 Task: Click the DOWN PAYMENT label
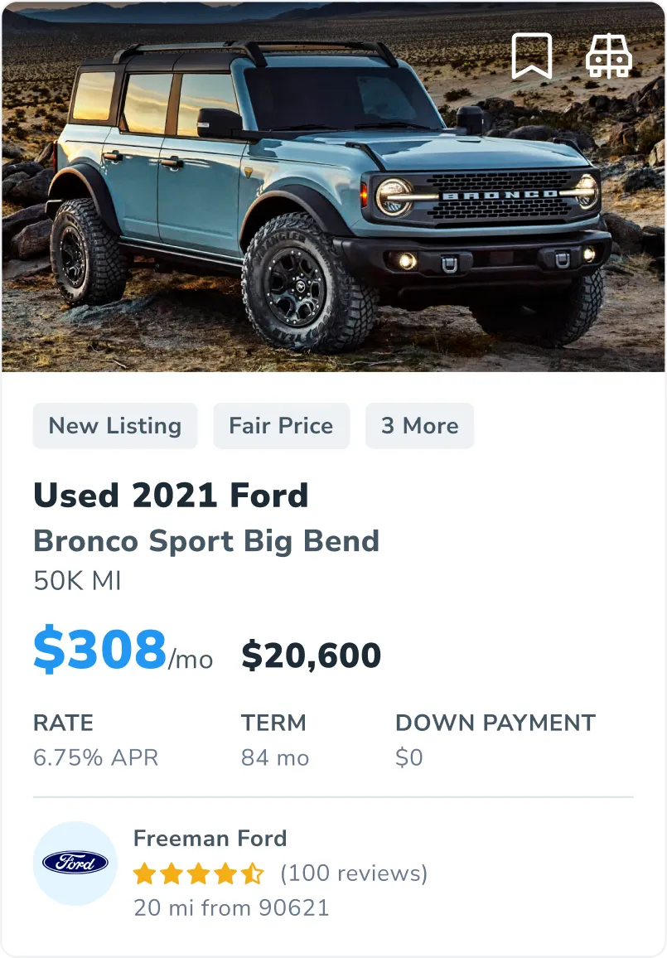495,723
